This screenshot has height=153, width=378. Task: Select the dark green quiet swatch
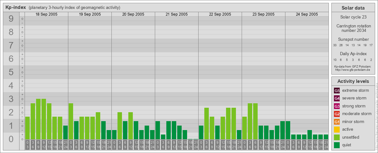(x=337, y=145)
